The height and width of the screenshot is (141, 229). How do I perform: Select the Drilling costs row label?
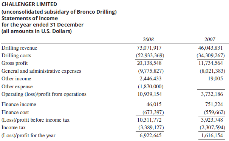tap(16, 55)
